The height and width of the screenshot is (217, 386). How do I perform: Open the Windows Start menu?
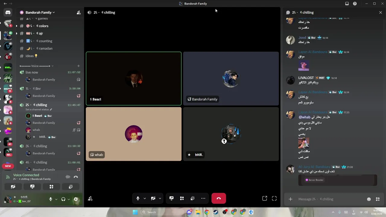(x=135, y=212)
